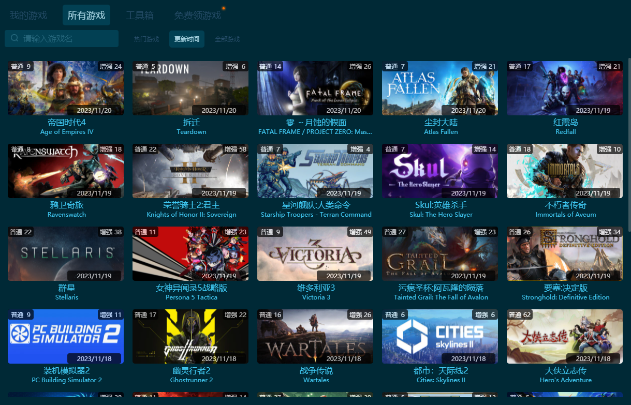The width and height of the screenshot is (631, 405).
Task: Click the 都市：天际线2 title
Action: (x=441, y=371)
